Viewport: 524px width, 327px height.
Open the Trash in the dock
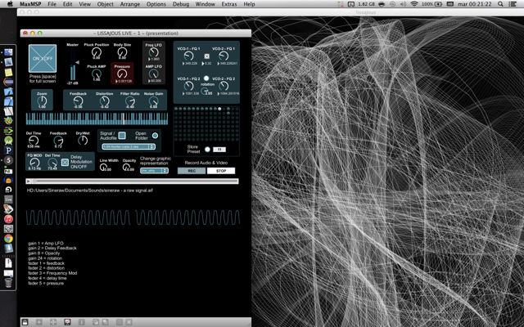point(8,282)
